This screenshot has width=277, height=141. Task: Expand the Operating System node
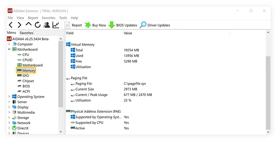[9, 97]
